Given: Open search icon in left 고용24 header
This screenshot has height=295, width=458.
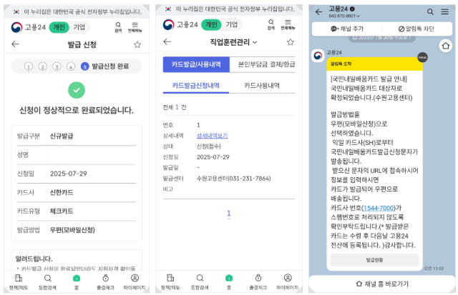Looking at the screenshot, I should 118,27.
